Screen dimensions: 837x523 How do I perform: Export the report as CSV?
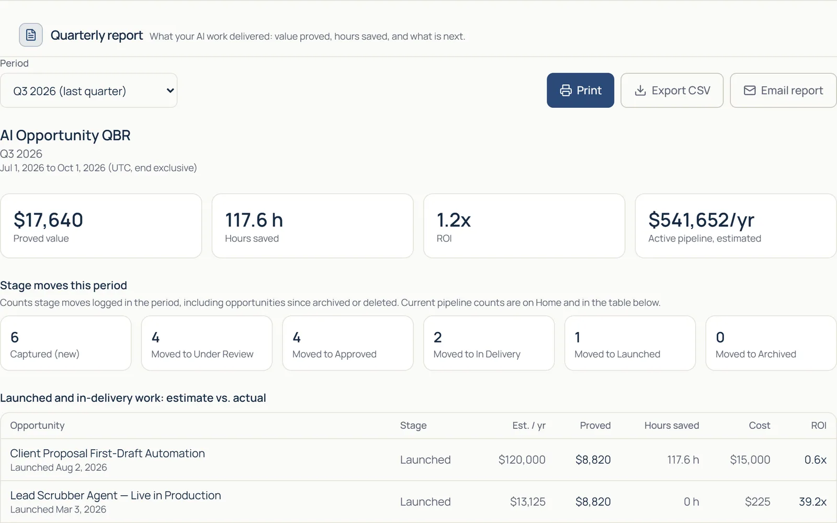[672, 90]
